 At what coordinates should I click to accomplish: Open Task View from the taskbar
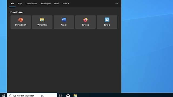pyautogui.click(x=61, y=95)
